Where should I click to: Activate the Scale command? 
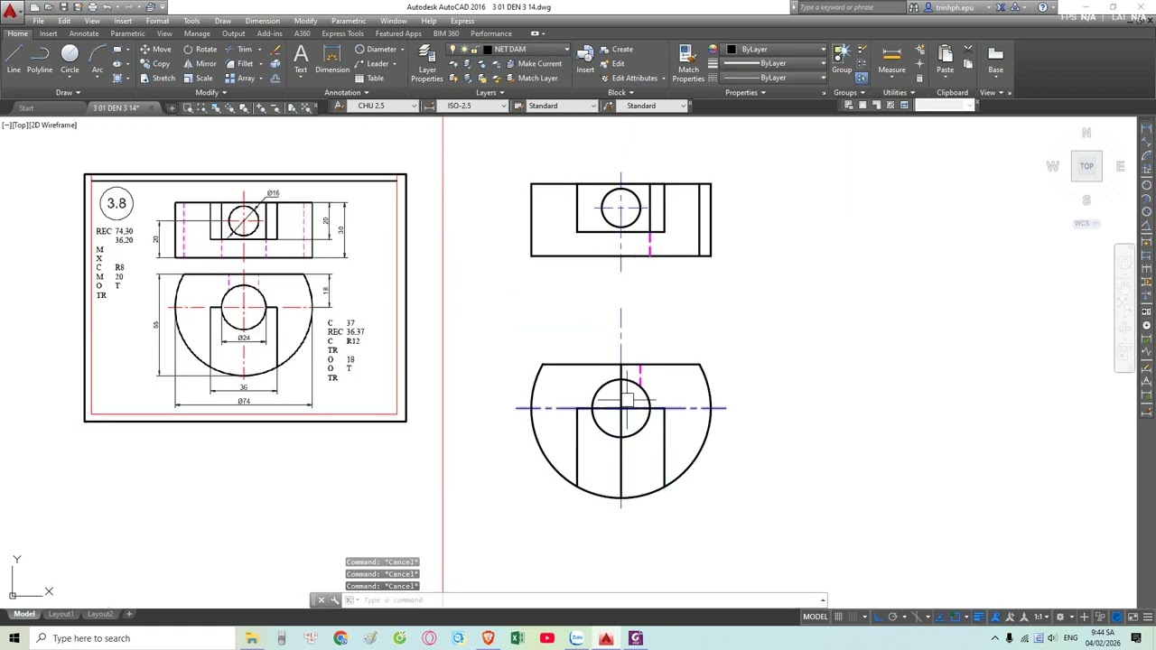pyautogui.click(x=199, y=79)
